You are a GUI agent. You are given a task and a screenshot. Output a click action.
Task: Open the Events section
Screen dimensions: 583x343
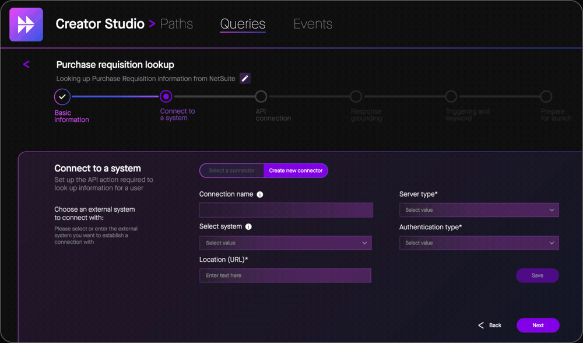click(x=312, y=24)
